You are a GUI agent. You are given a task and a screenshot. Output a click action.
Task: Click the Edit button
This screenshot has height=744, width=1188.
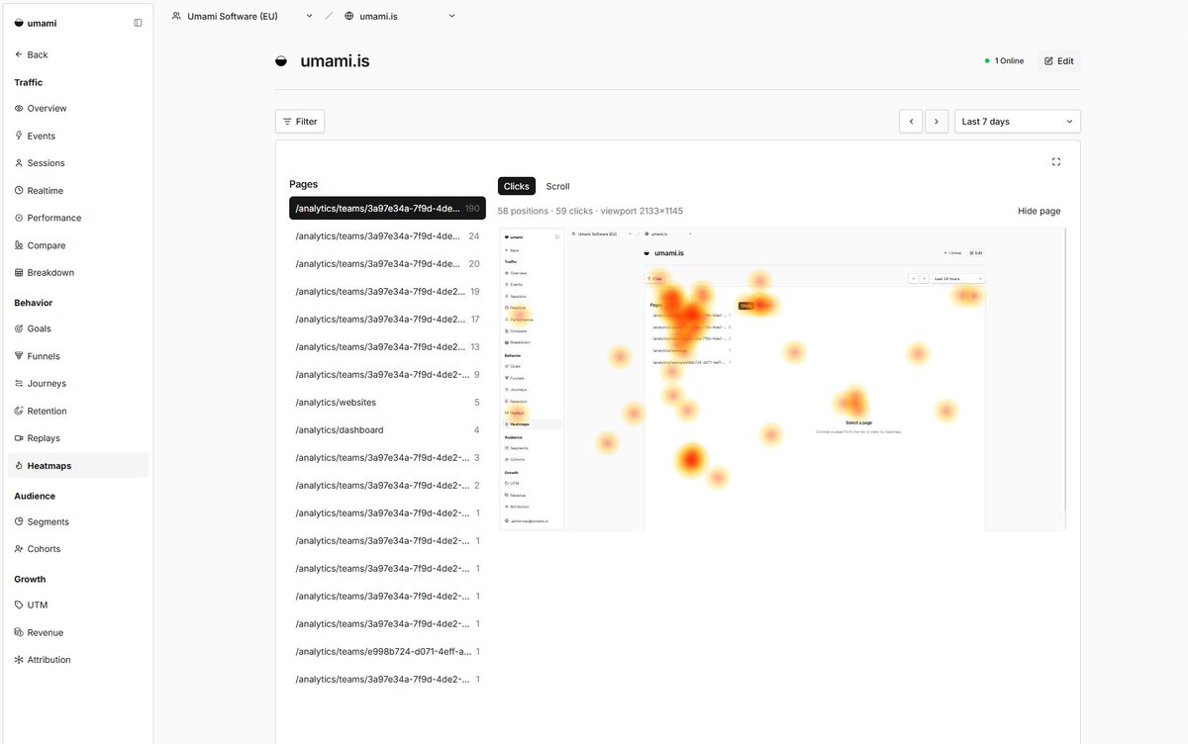1058,60
